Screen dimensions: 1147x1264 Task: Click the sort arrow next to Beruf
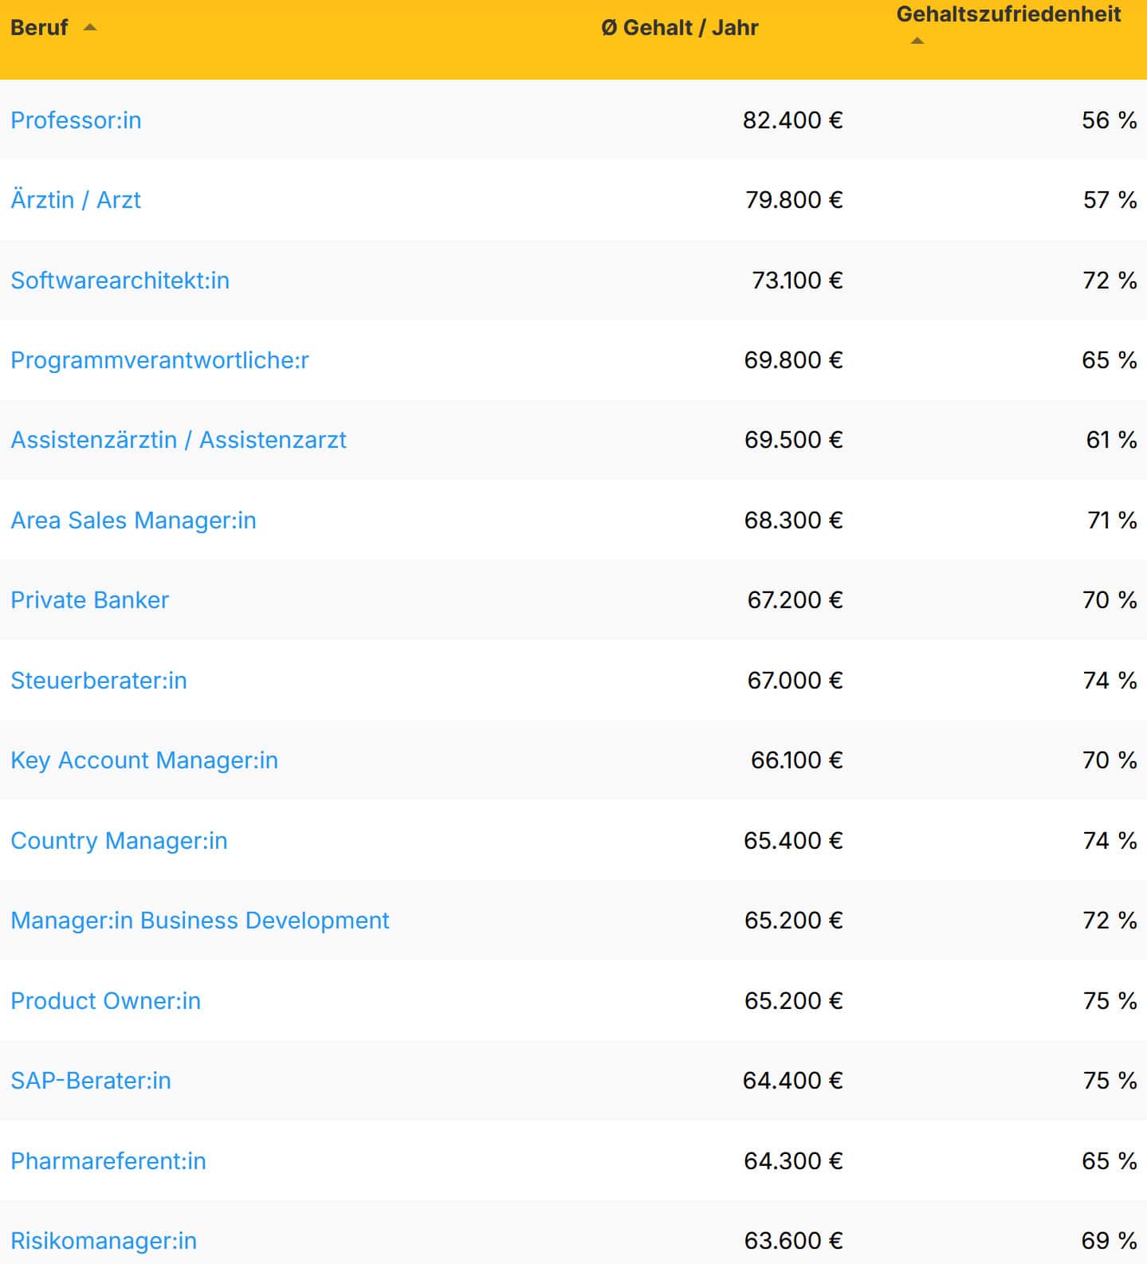90,27
